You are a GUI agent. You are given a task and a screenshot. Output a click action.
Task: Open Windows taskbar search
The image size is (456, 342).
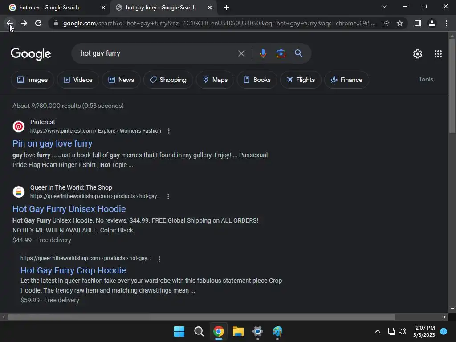click(199, 331)
